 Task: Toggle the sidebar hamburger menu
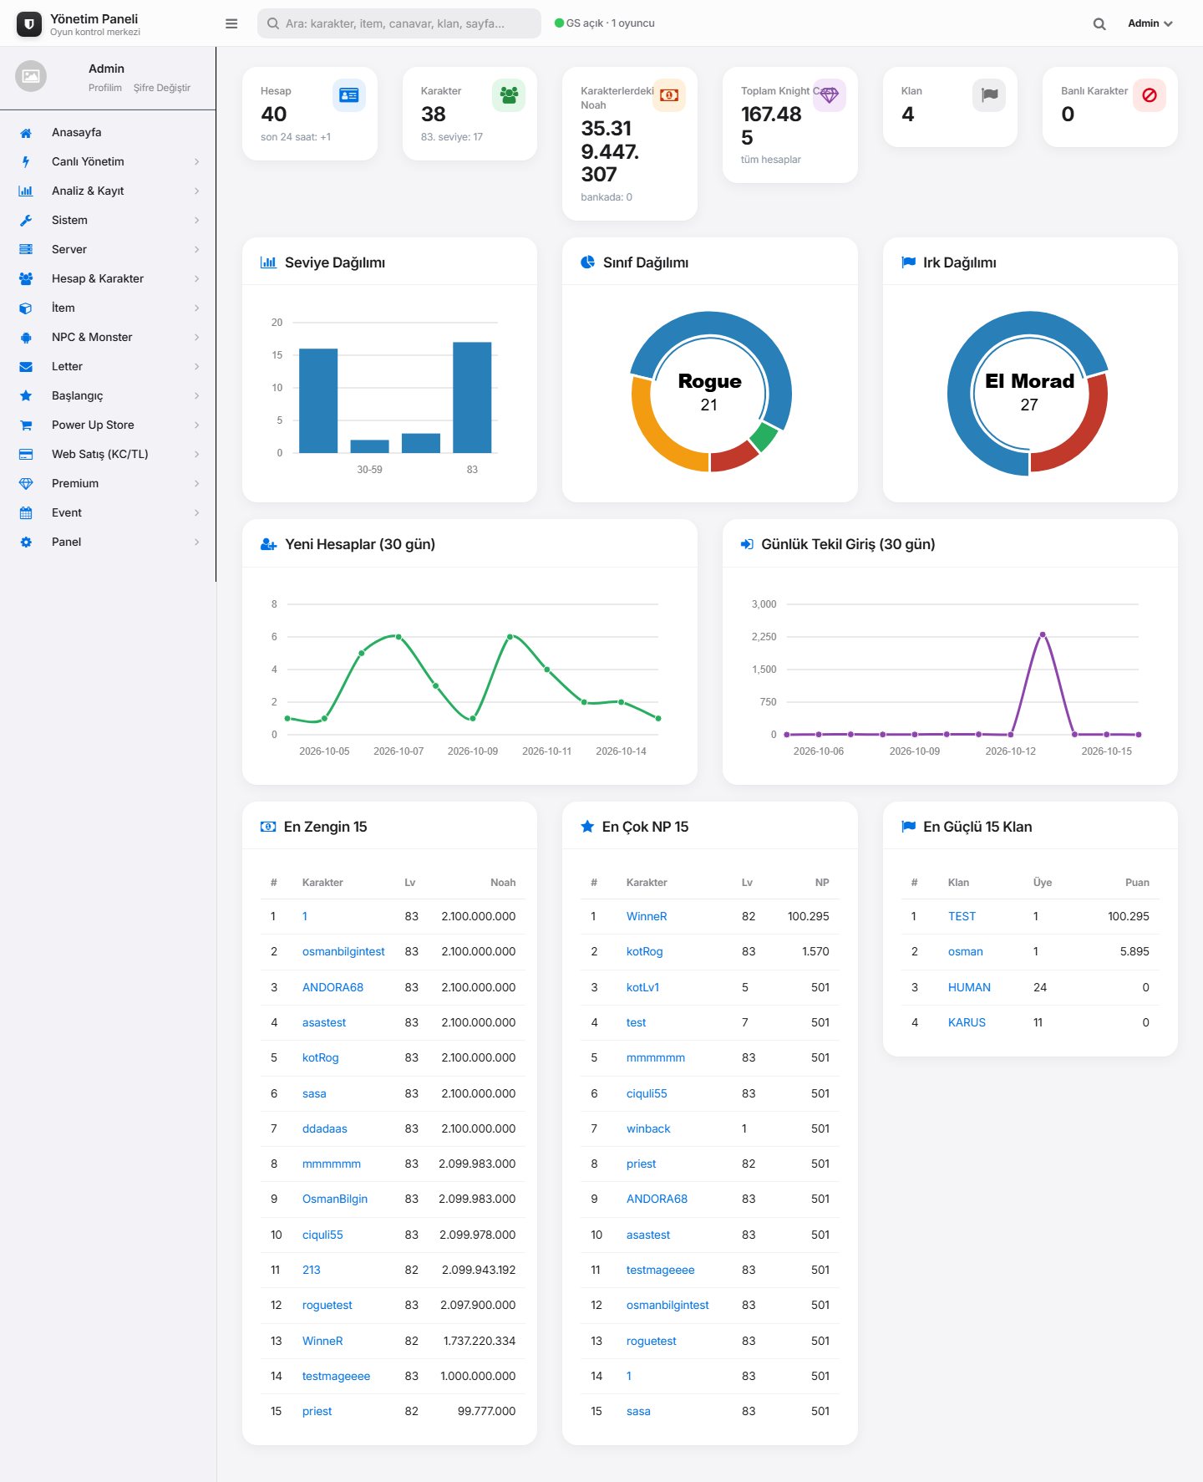(231, 23)
